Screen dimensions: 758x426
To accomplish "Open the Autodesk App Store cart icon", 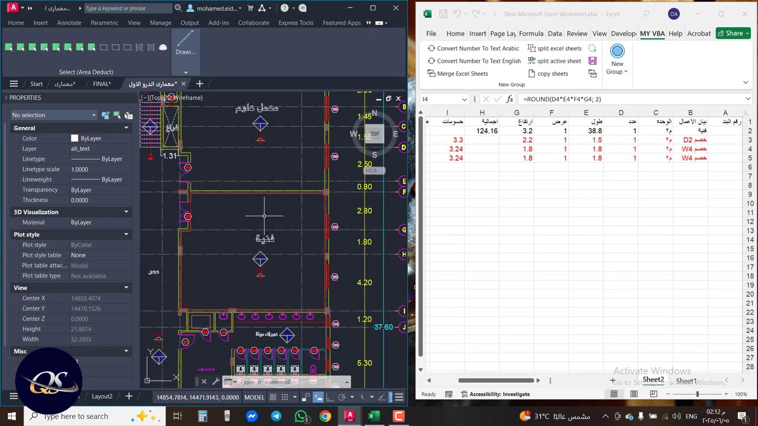I will (x=250, y=8).
